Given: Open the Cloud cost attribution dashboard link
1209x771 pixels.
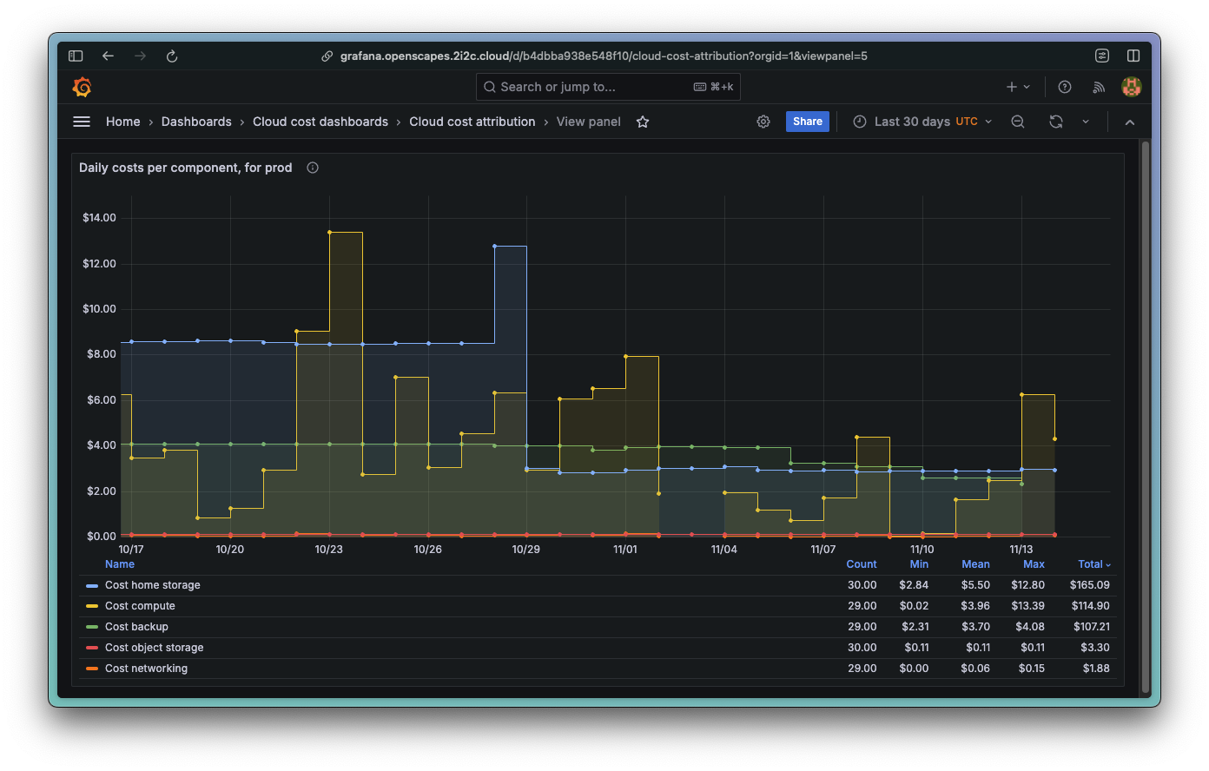Looking at the screenshot, I should pos(472,122).
